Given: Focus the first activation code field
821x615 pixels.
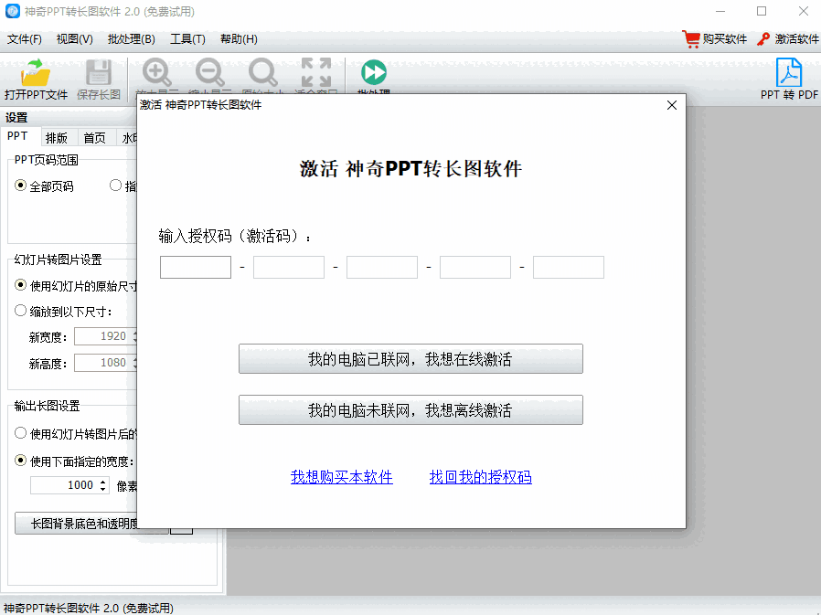Looking at the screenshot, I should pyautogui.click(x=196, y=267).
